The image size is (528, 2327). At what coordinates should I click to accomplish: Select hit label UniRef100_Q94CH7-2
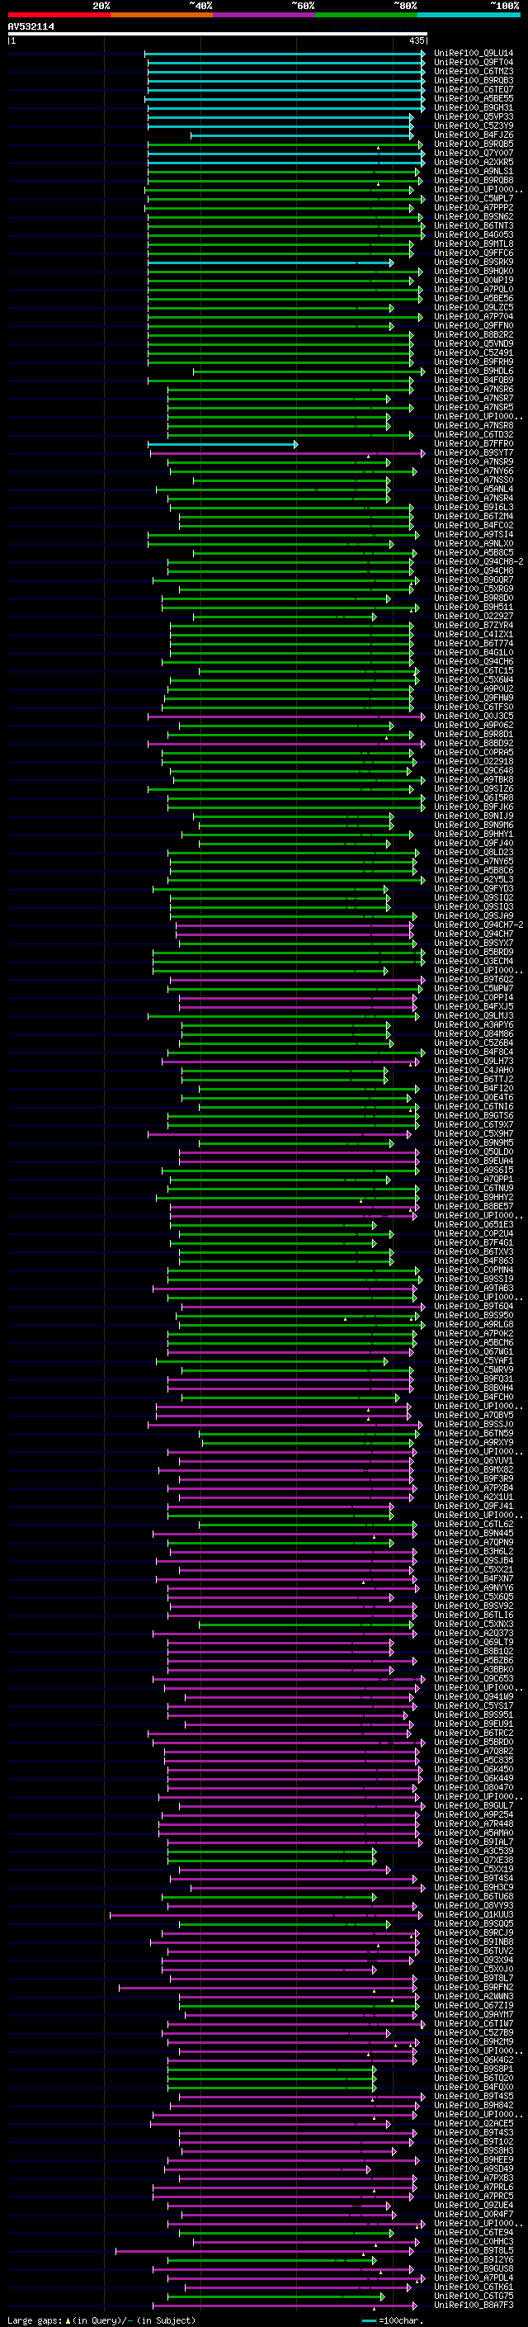click(x=478, y=925)
